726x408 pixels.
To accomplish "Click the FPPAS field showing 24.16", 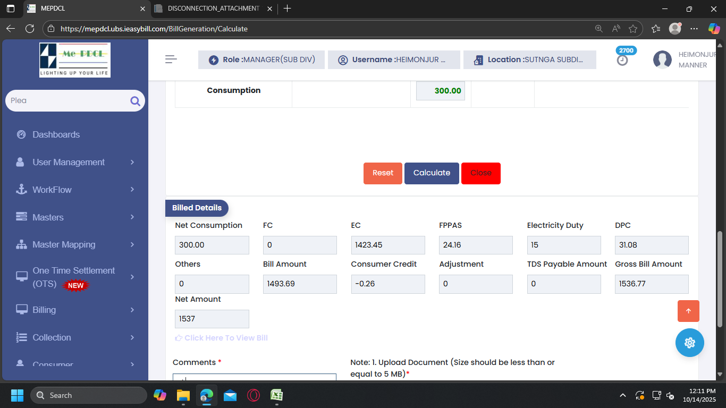I will [x=476, y=245].
